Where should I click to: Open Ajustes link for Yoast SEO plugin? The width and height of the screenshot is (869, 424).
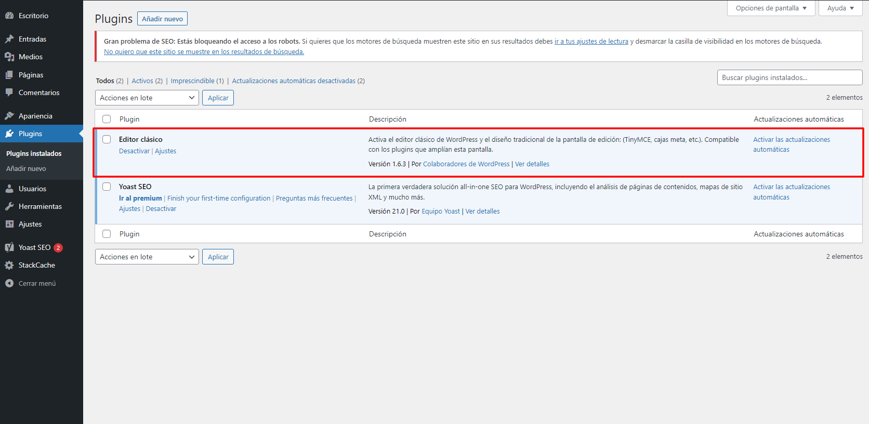[129, 208]
